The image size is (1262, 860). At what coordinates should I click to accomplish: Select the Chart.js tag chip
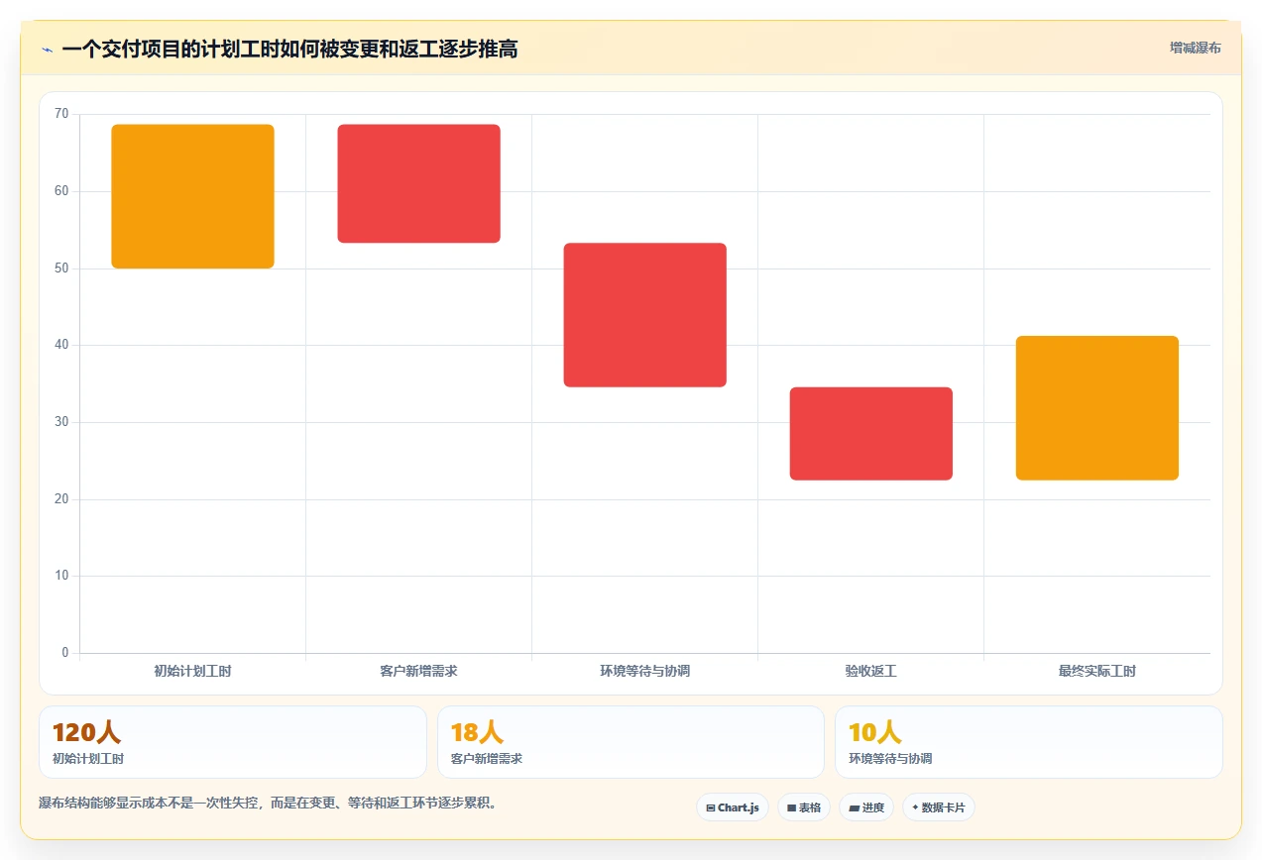click(733, 807)
